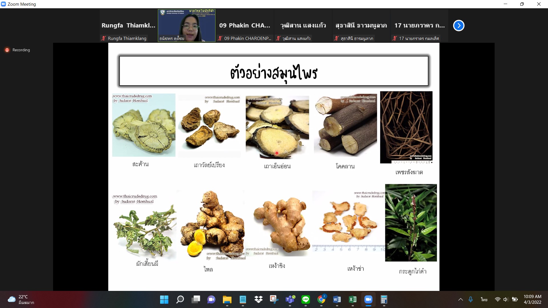Click muted mic icon beside 17 นายภราดร
Viewport: 548px width, 308px height.
pos(395,38)
